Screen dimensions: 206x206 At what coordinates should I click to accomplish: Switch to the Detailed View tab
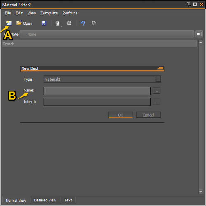coord(45,200)
